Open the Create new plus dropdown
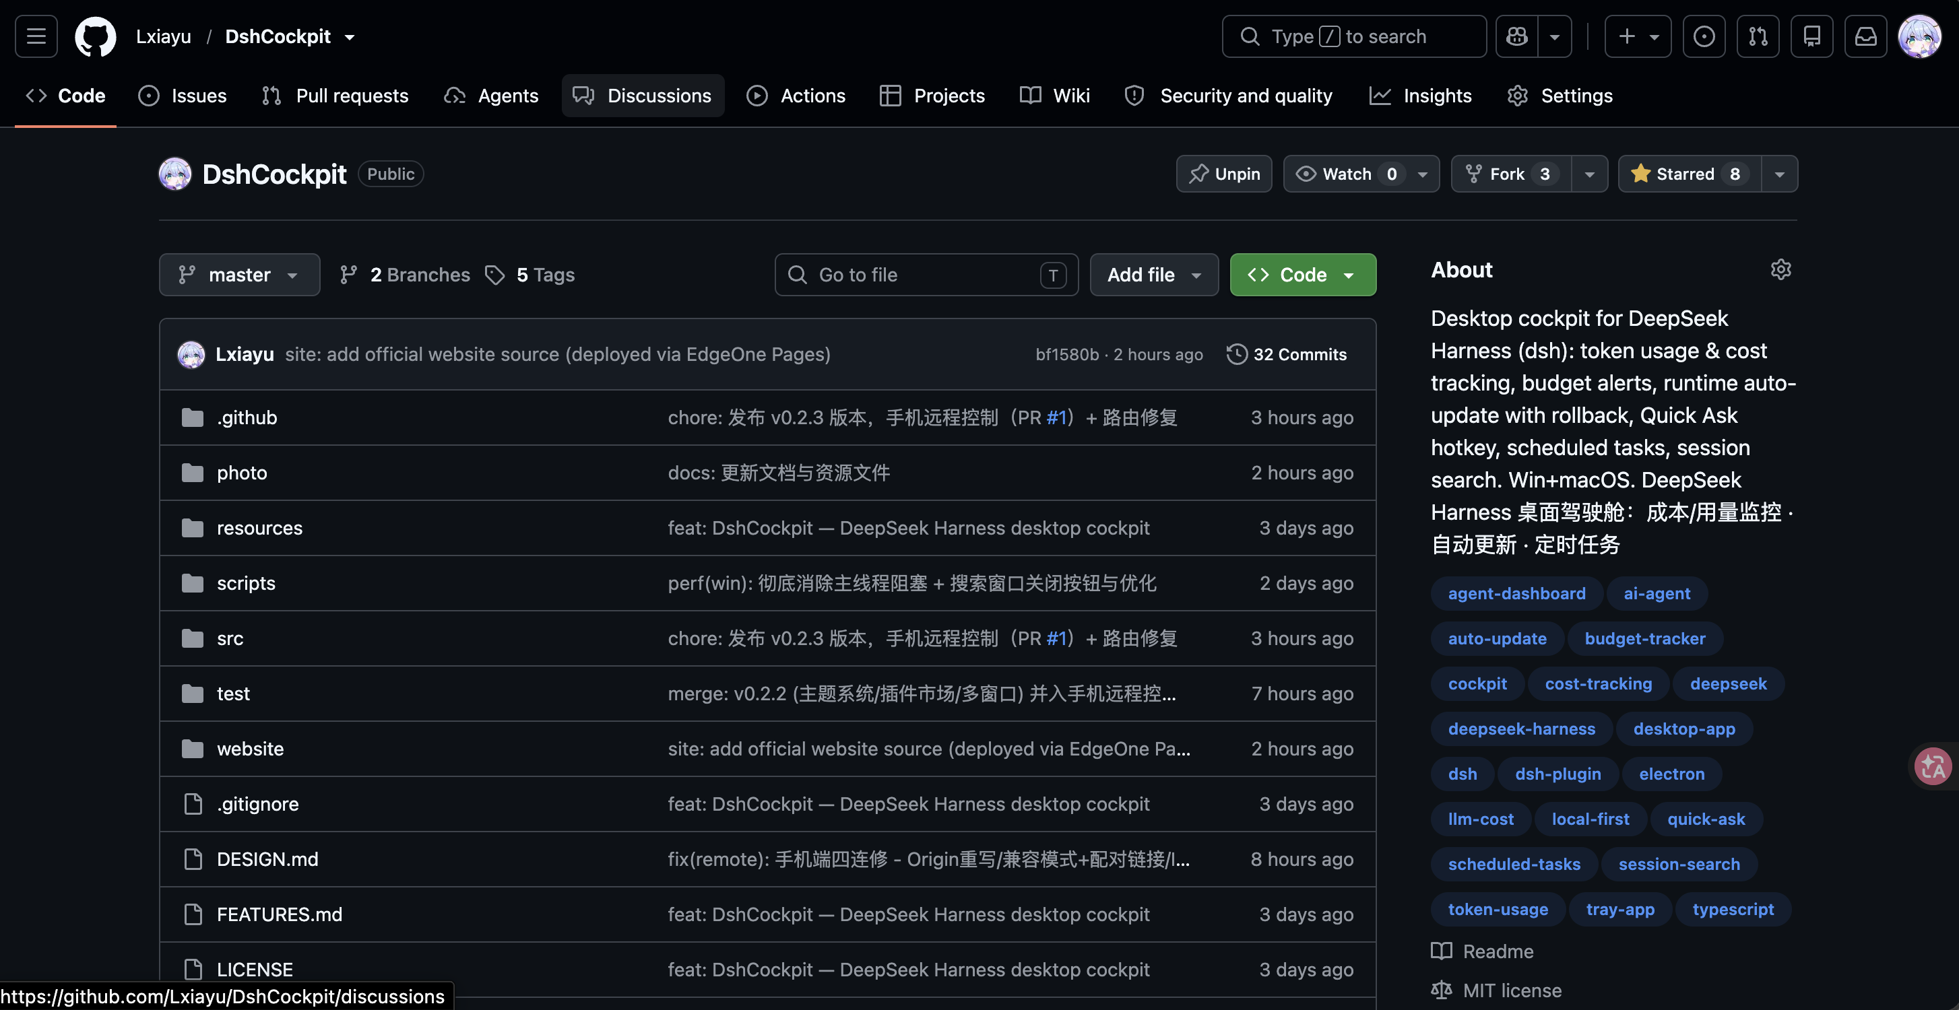 click(x=1637, y=36)
